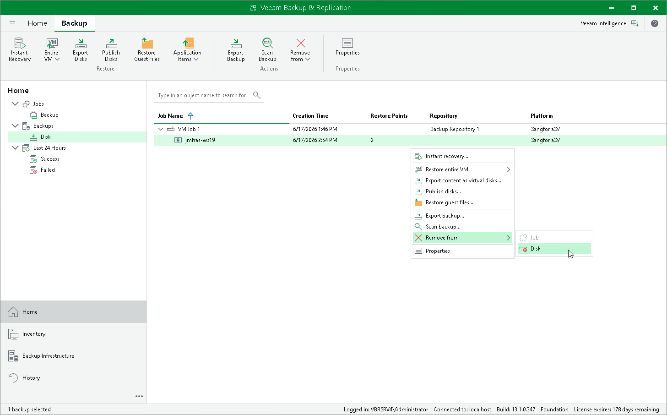The width and height of the screenshot is (667, 415).
Task: Switch to the Home ribbon tab
Action: (38, 23)
